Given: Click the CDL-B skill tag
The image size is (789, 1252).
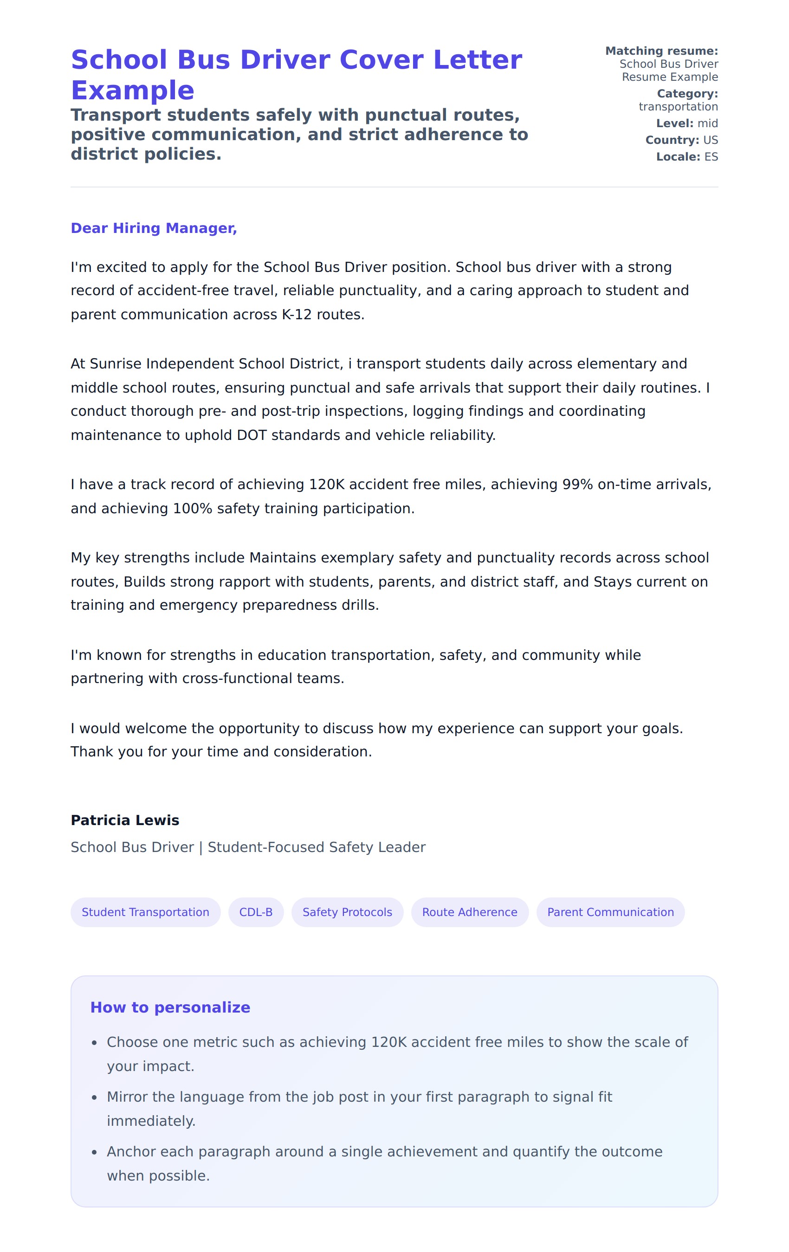Looking at the screenshot, I should [255, 912].
